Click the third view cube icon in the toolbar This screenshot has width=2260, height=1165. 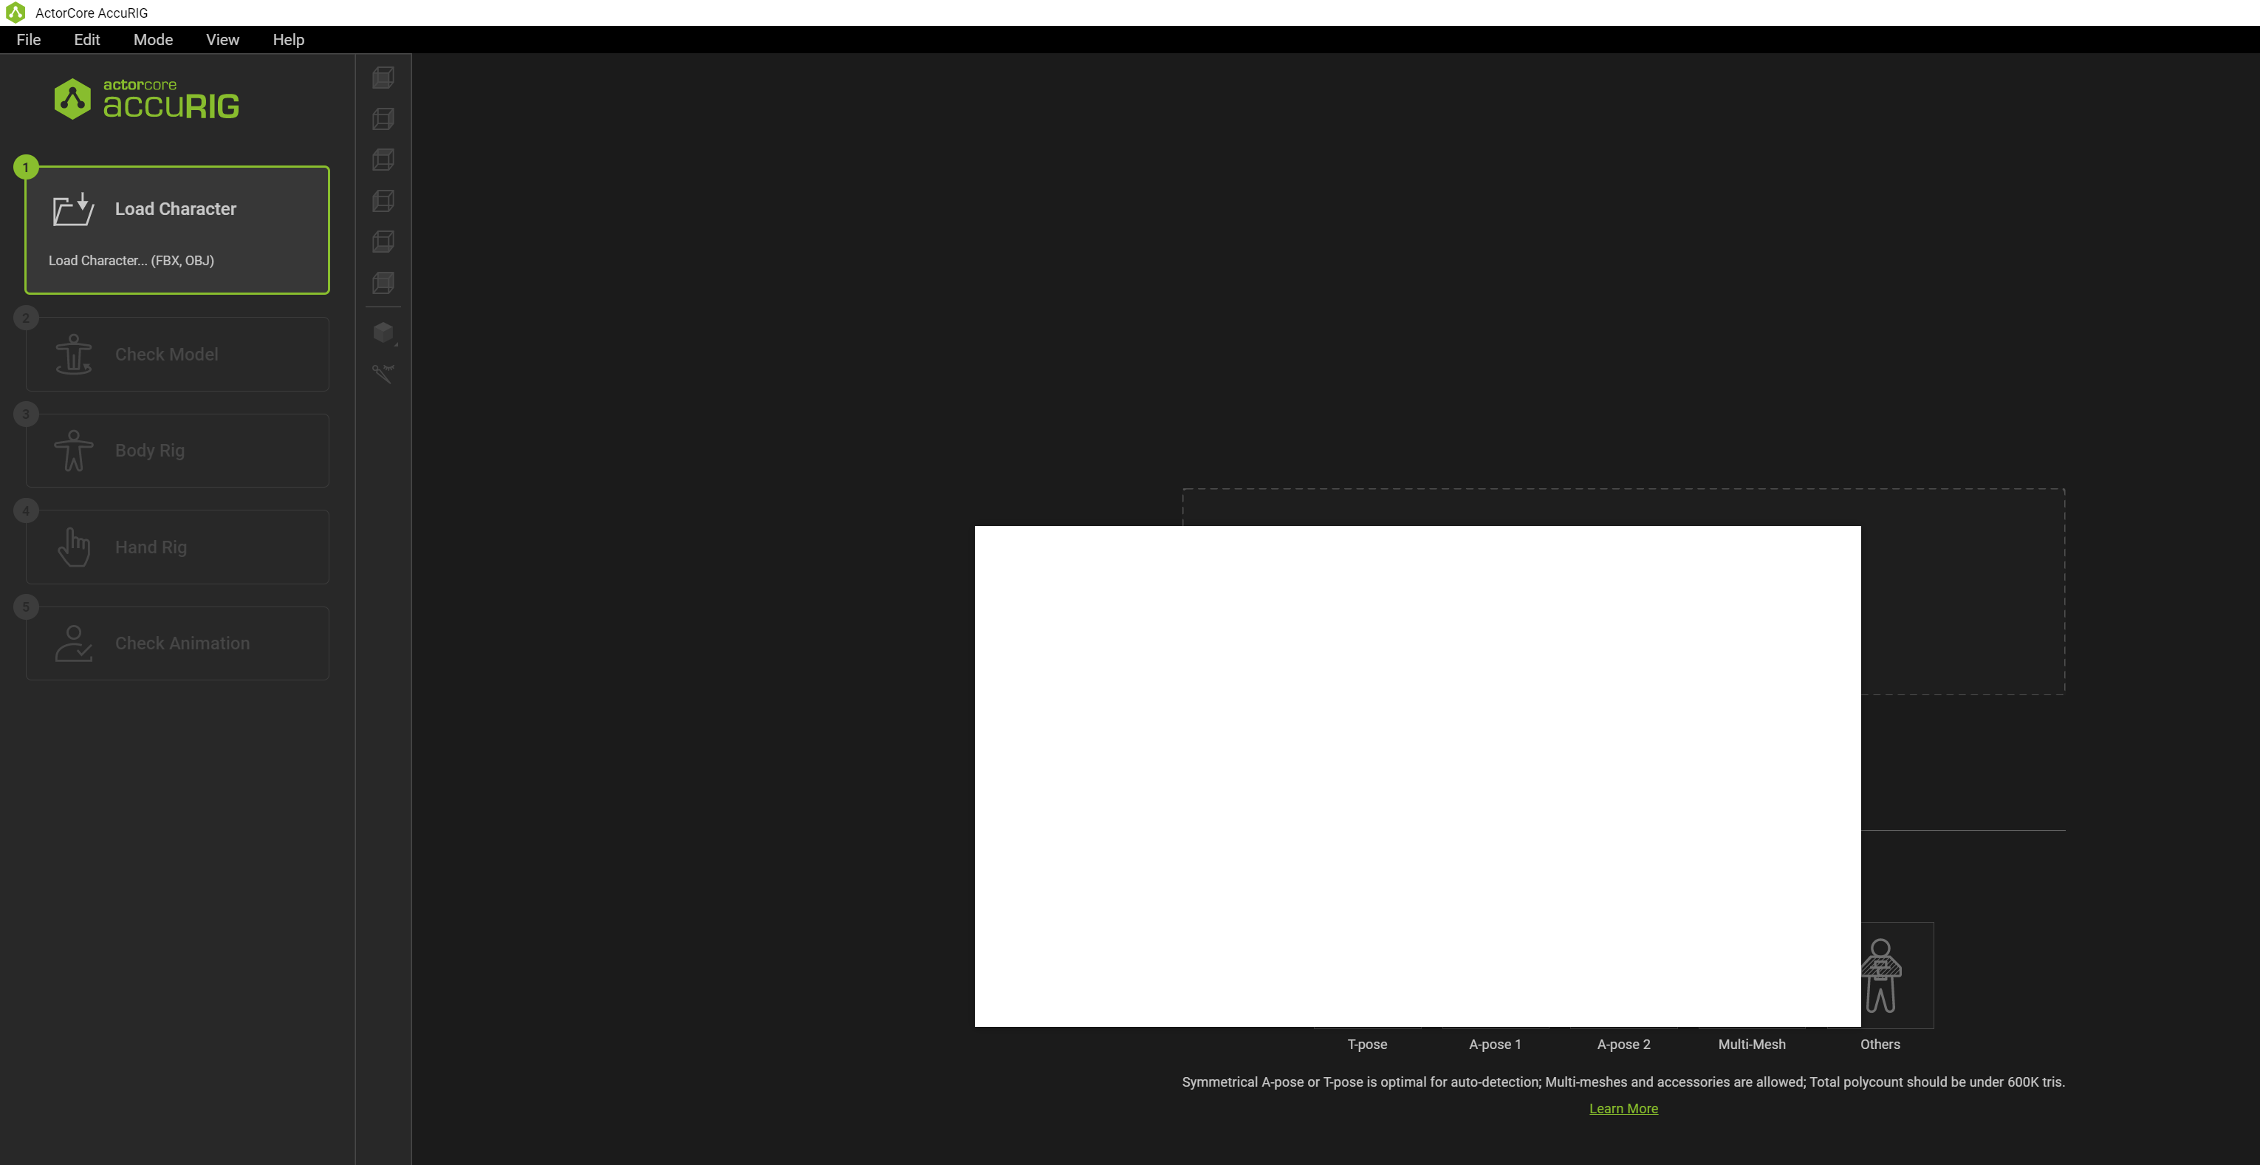click(383, 160)
